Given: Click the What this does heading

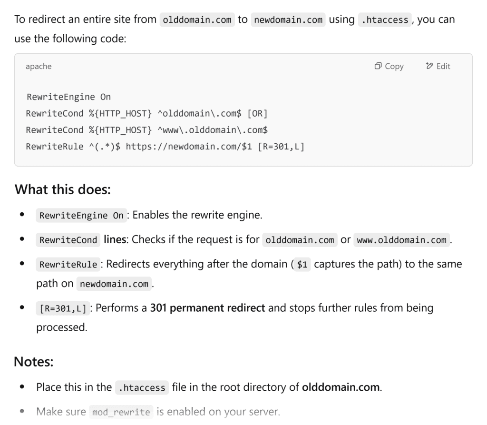Looking at the screenshot, I should pyautogui.click(x=62, y=189).
